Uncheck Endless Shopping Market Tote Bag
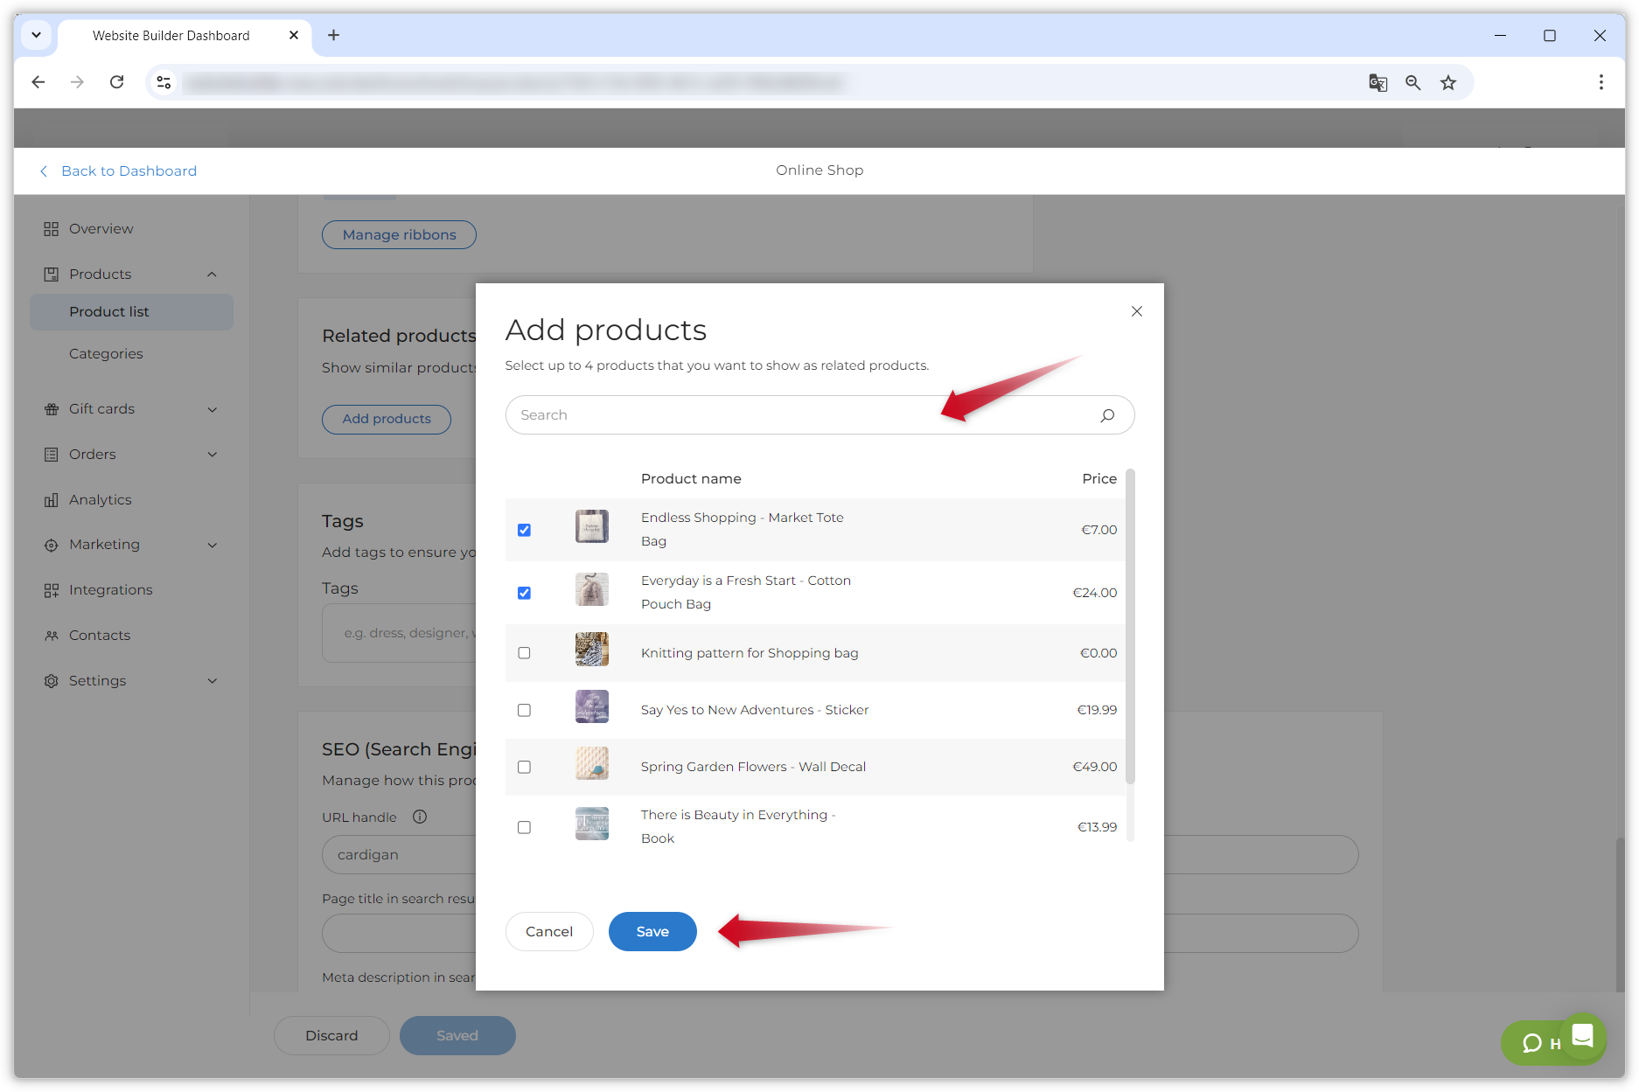1639x1092 pixels. point(524,530)
